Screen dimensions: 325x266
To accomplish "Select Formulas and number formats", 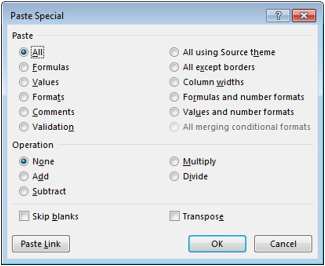I will click(174, 97).
